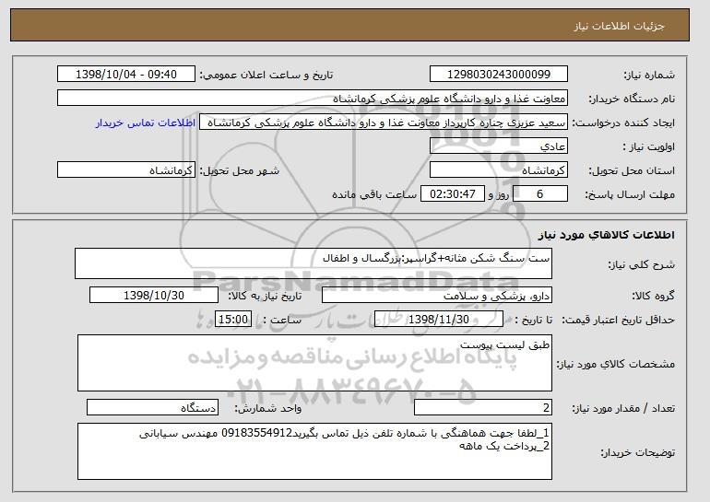The image size is (710, 502).
Task: Open the 'اطلاعات تماس خریدار' link
Action: (146, 123)
